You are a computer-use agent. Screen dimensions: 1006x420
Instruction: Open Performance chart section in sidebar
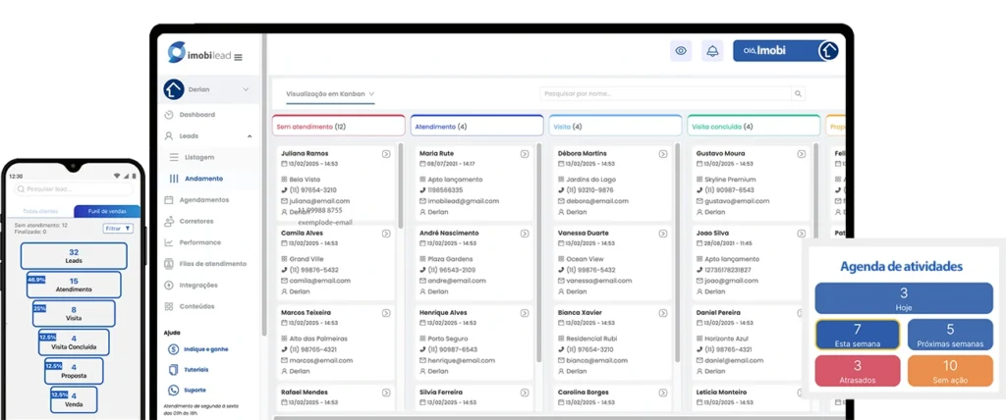coord(199,241)
